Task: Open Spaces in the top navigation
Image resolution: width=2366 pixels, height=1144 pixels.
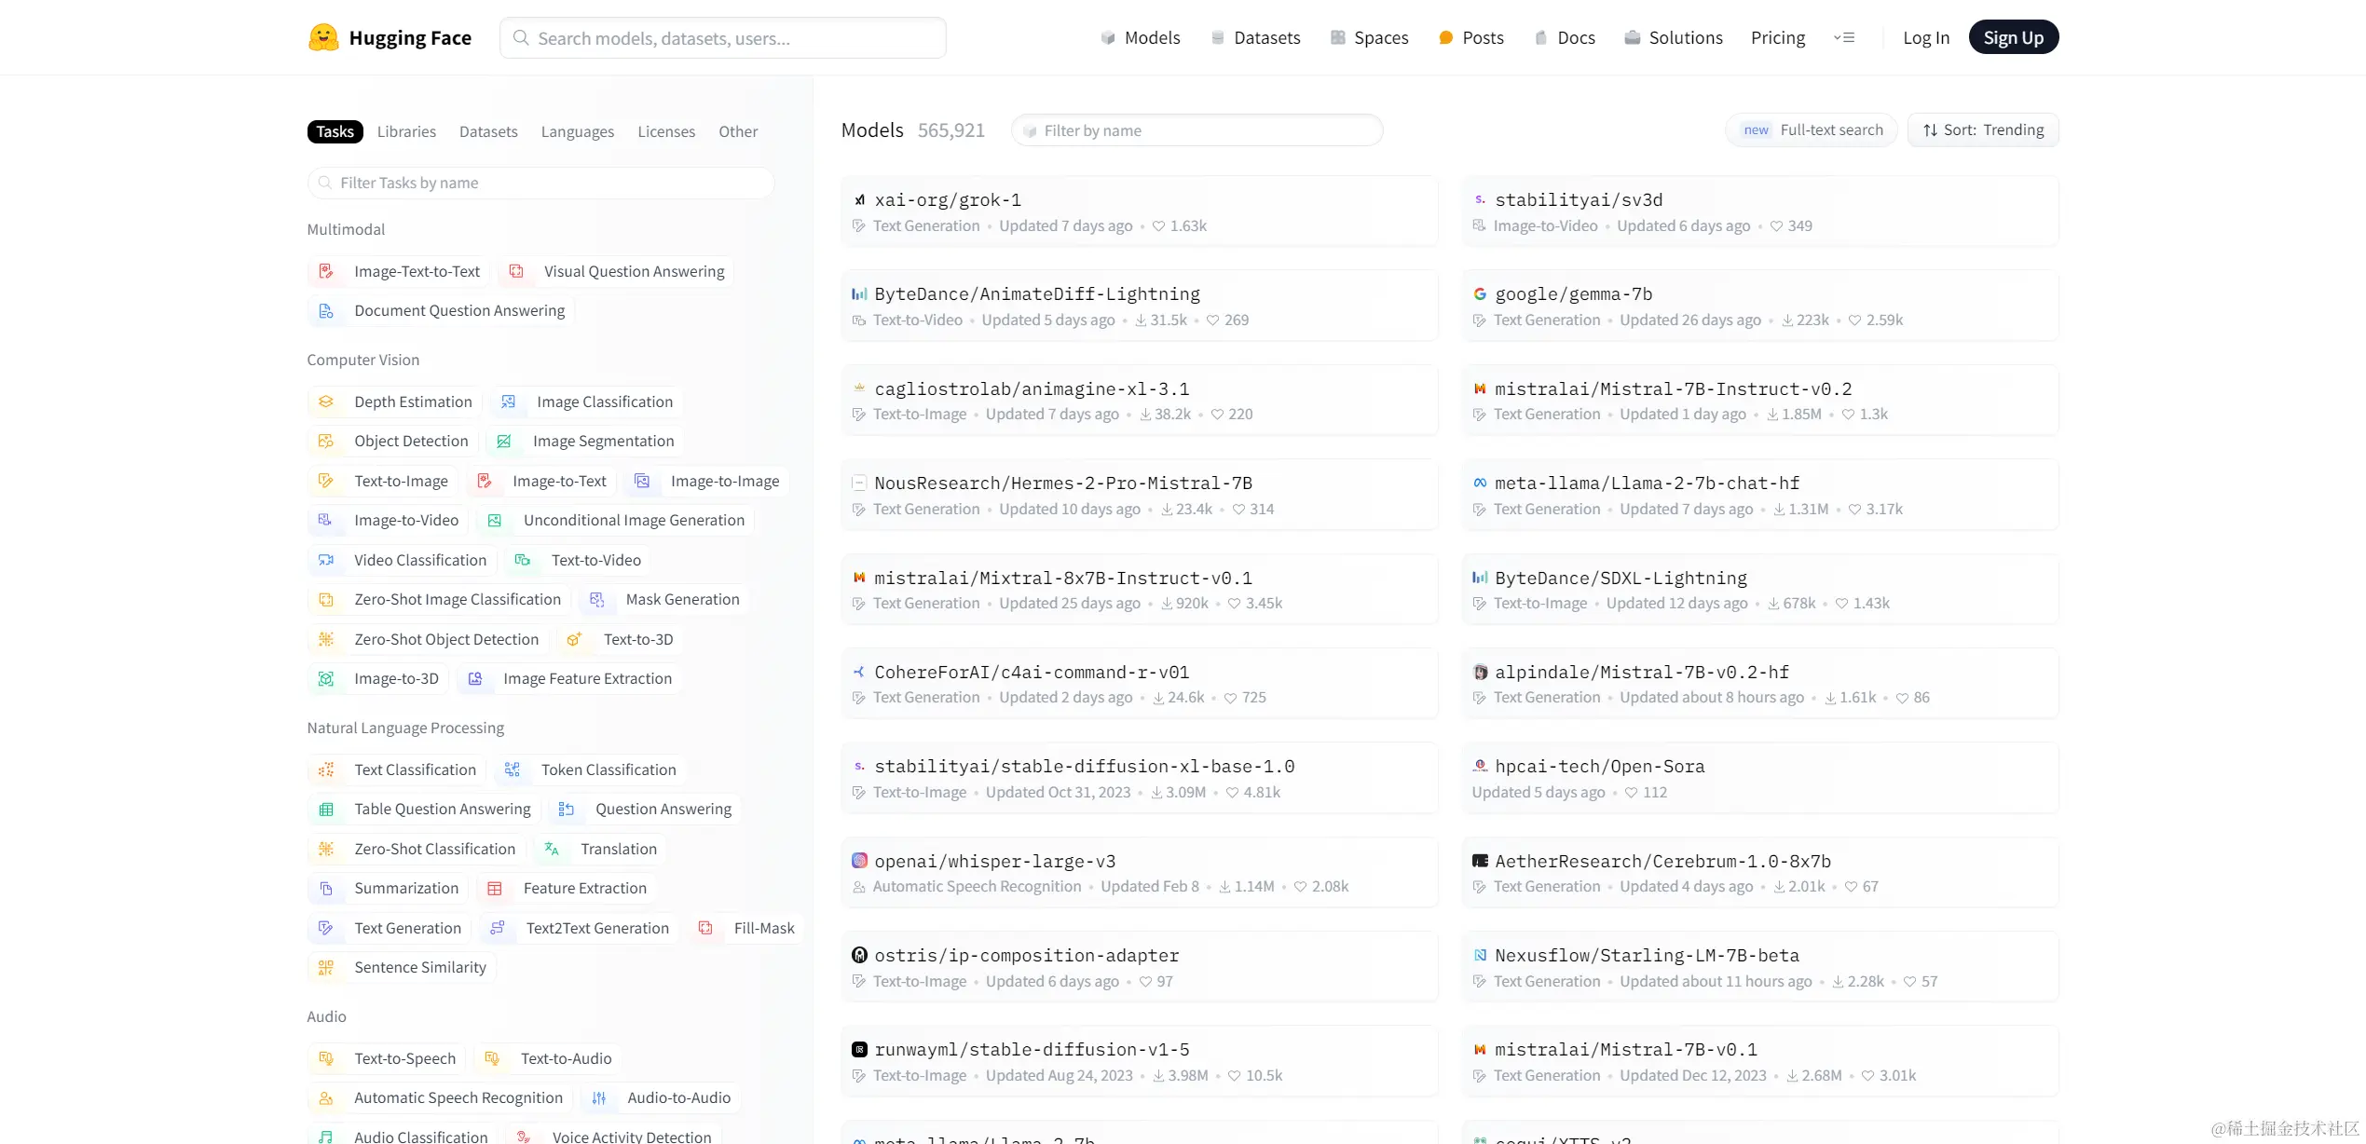Action: [x=1370, y=37]
